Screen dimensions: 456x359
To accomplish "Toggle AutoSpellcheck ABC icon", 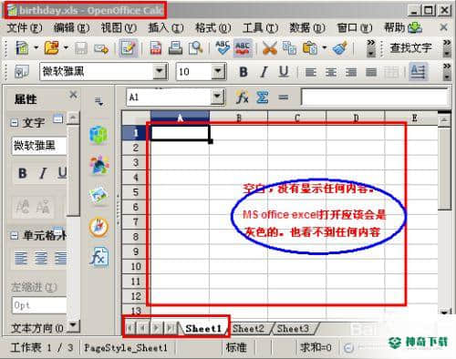I will (243, 48).
